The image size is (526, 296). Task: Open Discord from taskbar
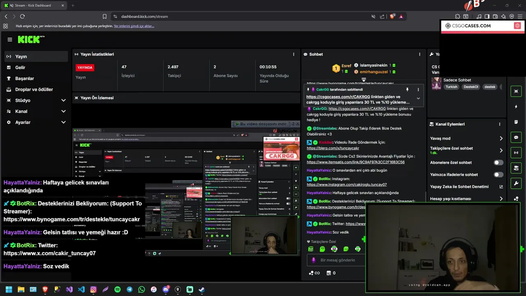coord(166,289)
